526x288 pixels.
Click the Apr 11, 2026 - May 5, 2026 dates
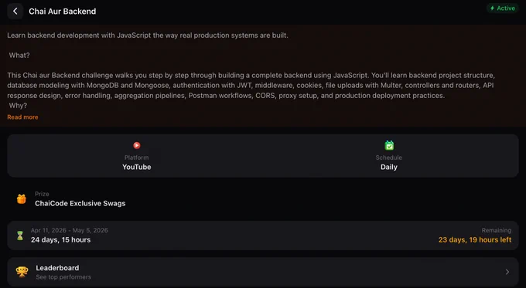point(70,230)
